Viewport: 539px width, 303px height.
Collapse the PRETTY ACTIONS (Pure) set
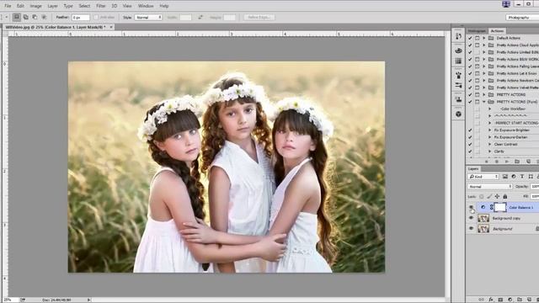coord(484,102)
